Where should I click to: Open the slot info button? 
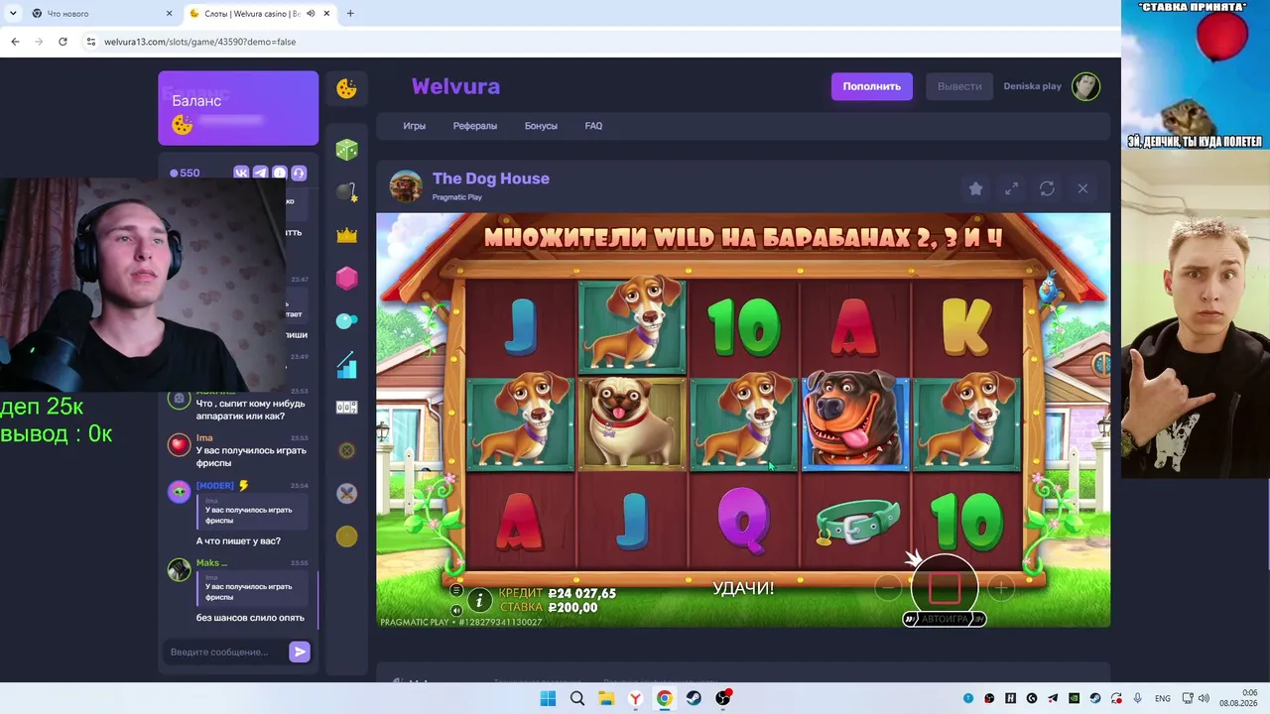pos(479,600)
